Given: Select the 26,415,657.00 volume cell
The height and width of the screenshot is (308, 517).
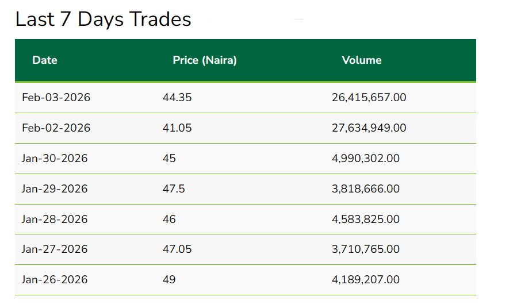Looking at the screenshot, I should tap(369, 98).
